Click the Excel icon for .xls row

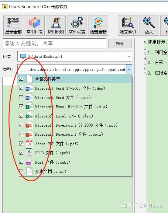click(x=29, y=106)
